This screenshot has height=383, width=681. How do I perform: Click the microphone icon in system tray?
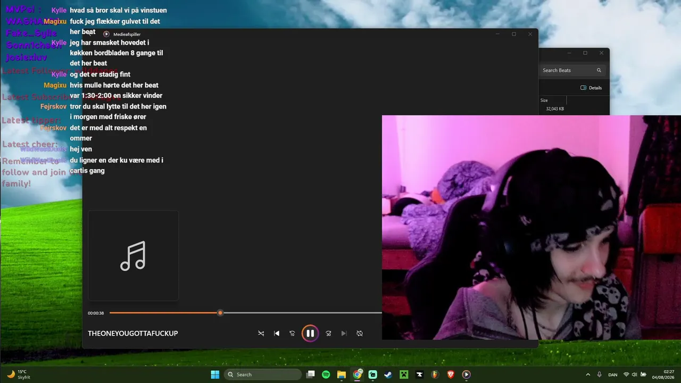click(600, 374)
